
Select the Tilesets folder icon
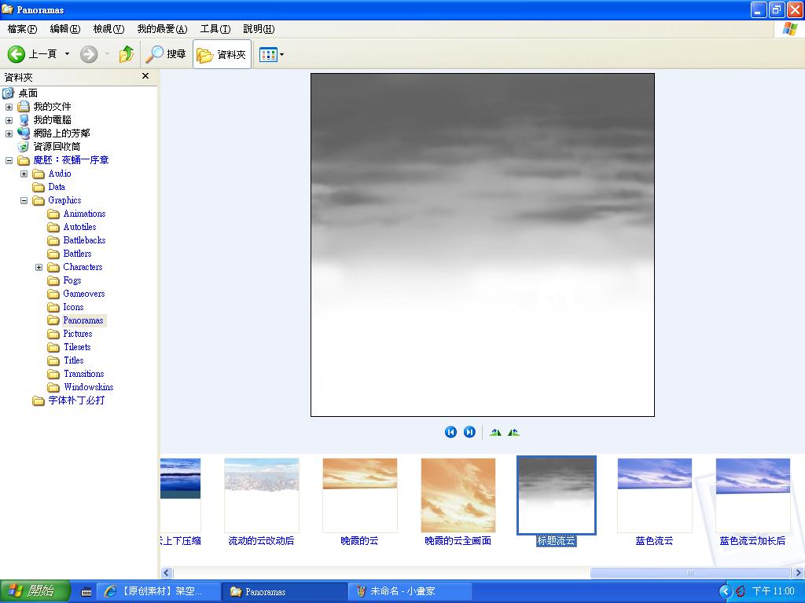[53, 347]
